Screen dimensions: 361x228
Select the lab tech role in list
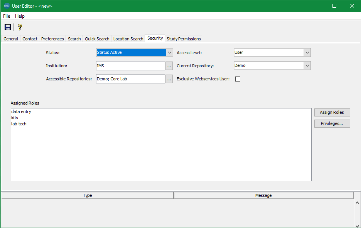click(19, 124)
